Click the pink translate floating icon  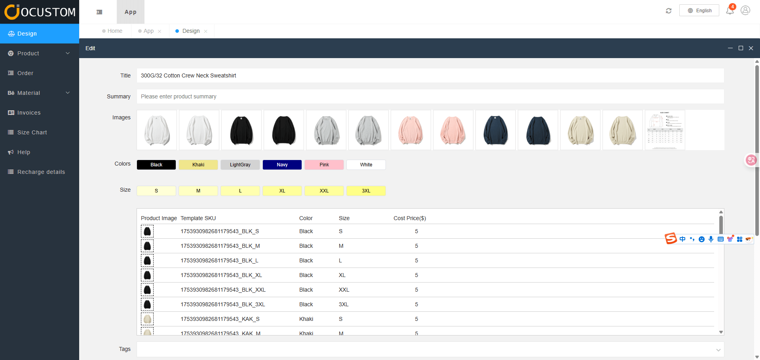751,160
